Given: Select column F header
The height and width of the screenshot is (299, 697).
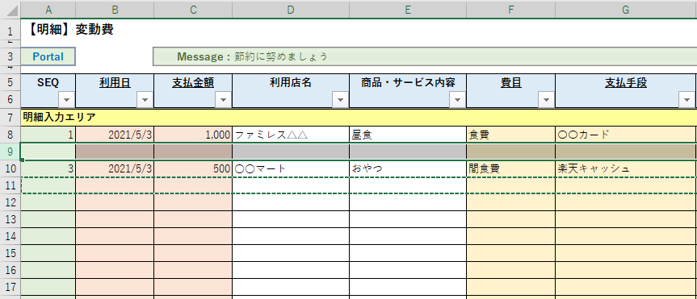Looking at the screenshot, I should [510, 10].
